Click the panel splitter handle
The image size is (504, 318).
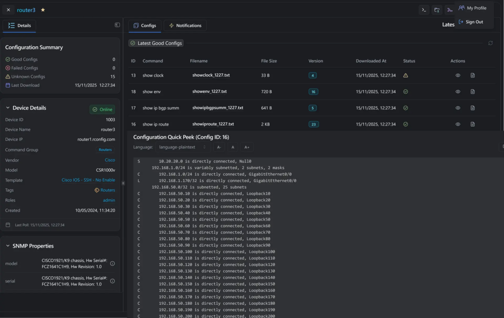[123, 183]
